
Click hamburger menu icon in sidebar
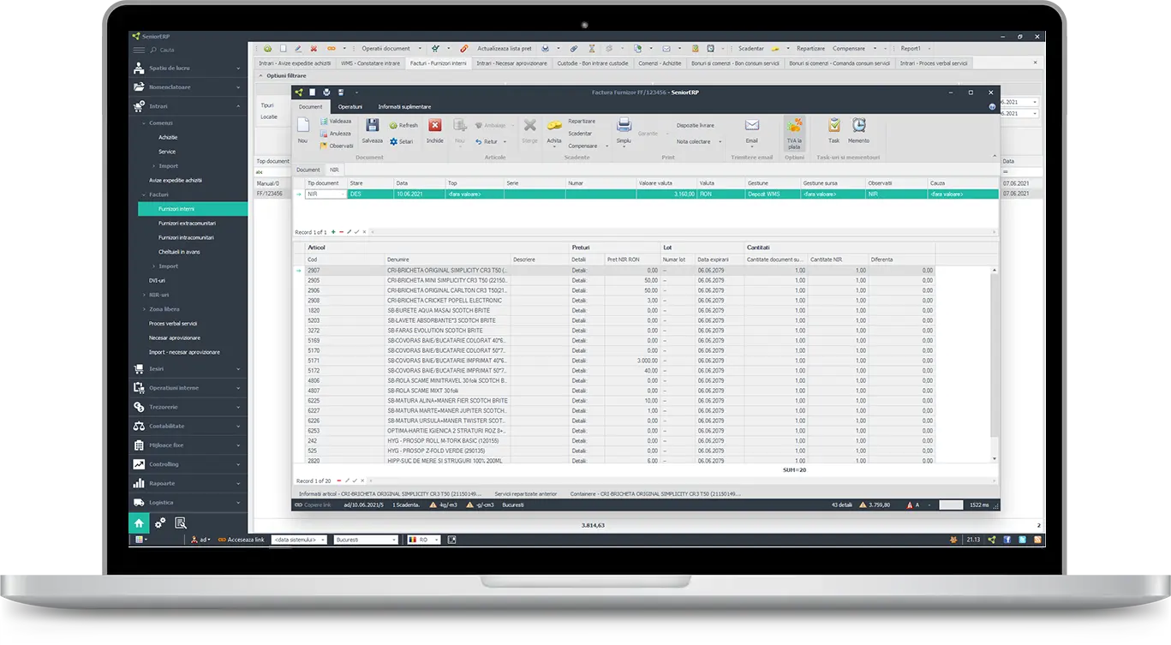(139, 51)
